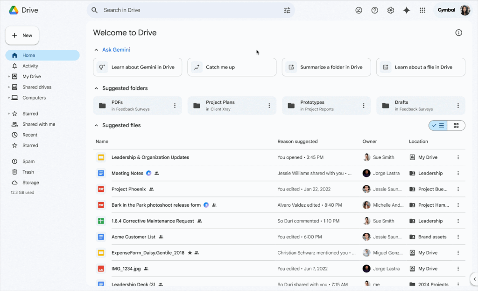The width and height of the screenshot is (478, 291).
Task: Collapse the Suggested folders section
Action: [x=96, y=88]
